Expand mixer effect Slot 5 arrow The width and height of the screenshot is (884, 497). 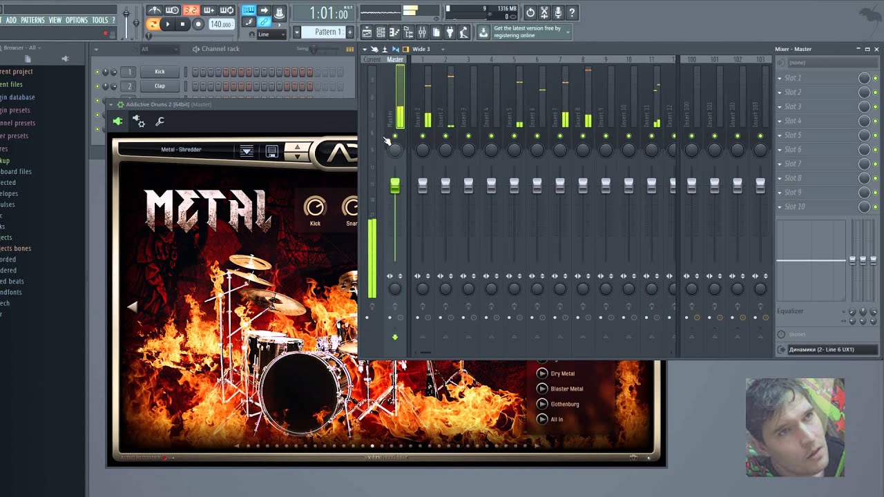click(780, 135)
